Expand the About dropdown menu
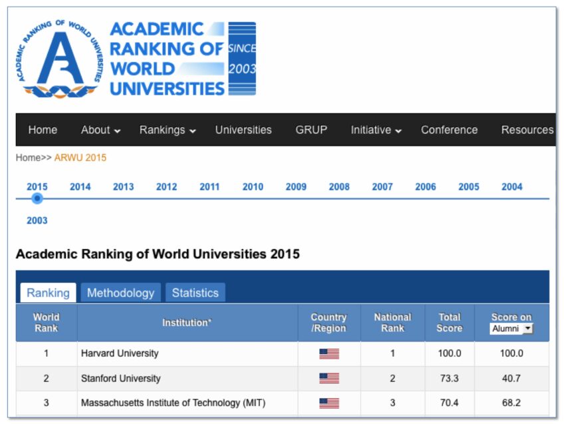This screenshot has height=424, width=565. pos(100,130)
